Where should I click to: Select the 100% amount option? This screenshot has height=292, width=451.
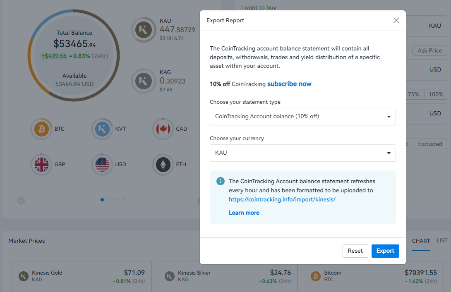click(x=436, y=94)
